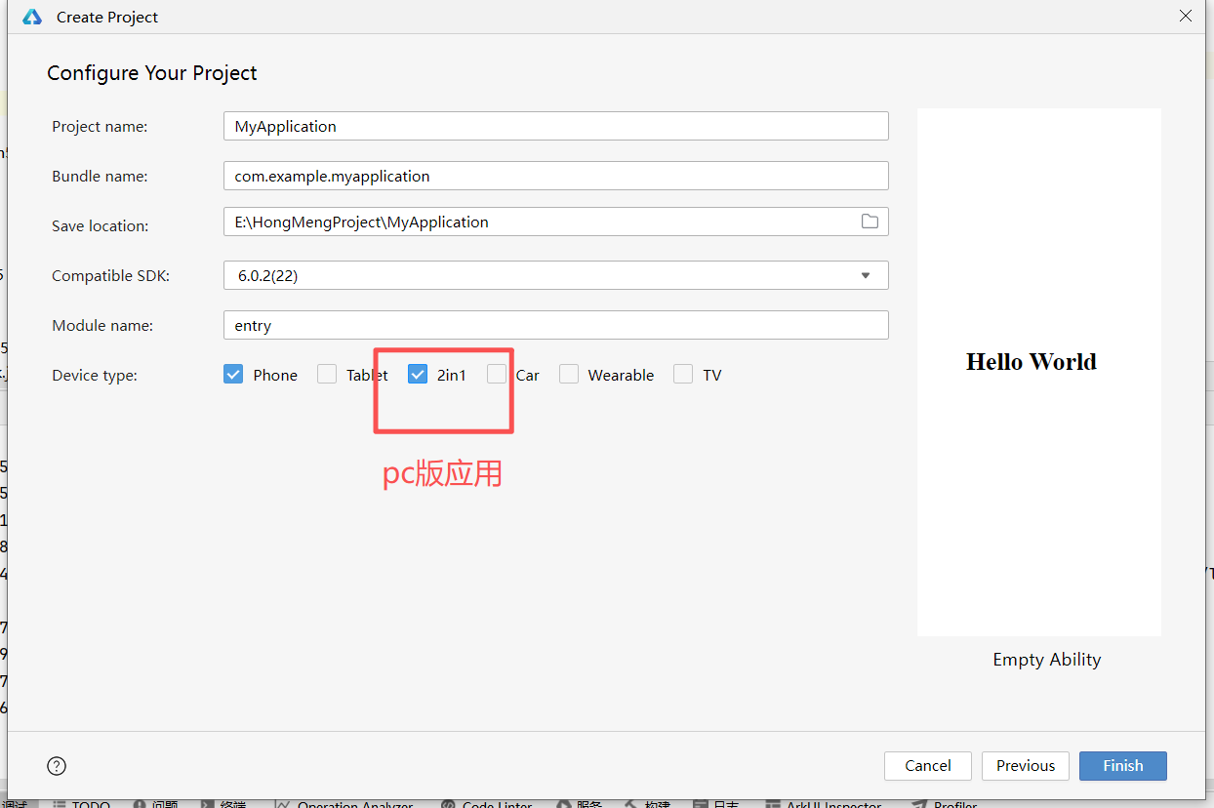Click DevEco Studio logo in title bar

(32, 17)
